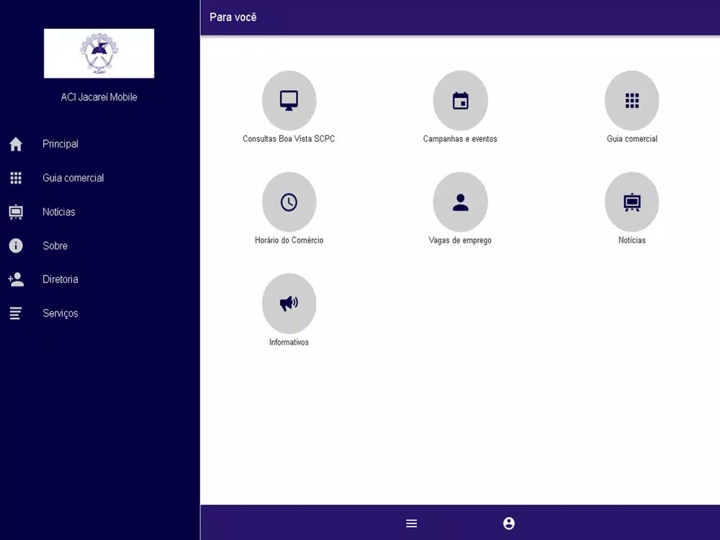Select Principal in the sidebar menu
This screenshot has height=540, width=720.
[60, 144]
